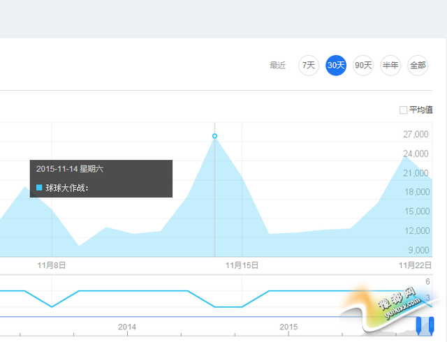Screen dimensions: 447x342
Task: Jump to 2014 on the timeline
Action: coord(127,327)
